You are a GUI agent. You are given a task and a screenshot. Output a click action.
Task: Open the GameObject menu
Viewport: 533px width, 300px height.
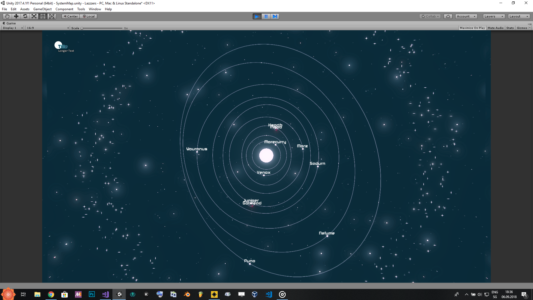(x=42, y=9)
